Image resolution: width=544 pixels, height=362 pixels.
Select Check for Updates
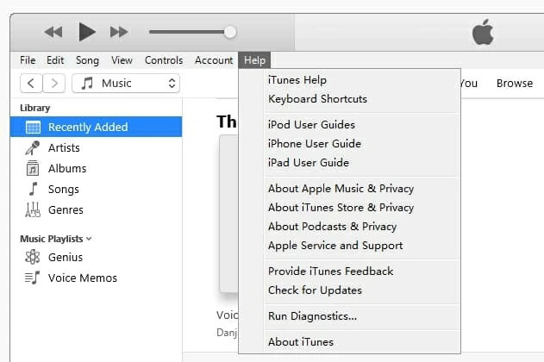coord(362,290)
